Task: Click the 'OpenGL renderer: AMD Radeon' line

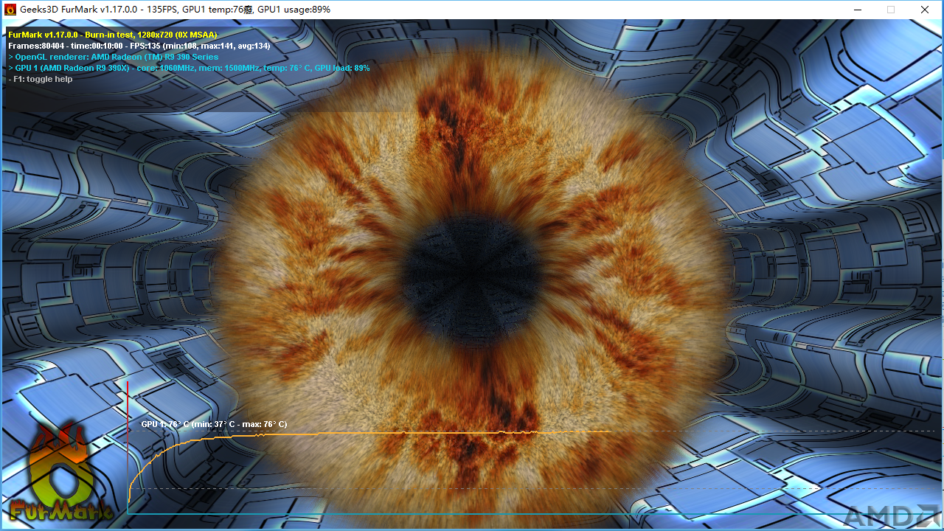Action: tap(114, 57)
